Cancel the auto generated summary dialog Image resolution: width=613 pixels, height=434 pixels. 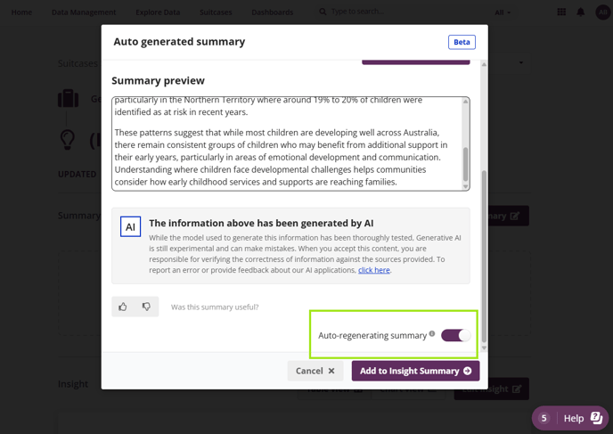(x=315, y=371)
